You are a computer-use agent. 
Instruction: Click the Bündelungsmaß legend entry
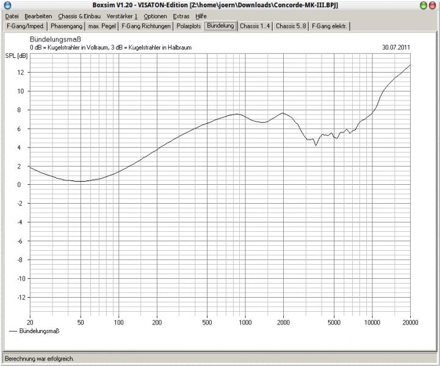tap(34, 331)
